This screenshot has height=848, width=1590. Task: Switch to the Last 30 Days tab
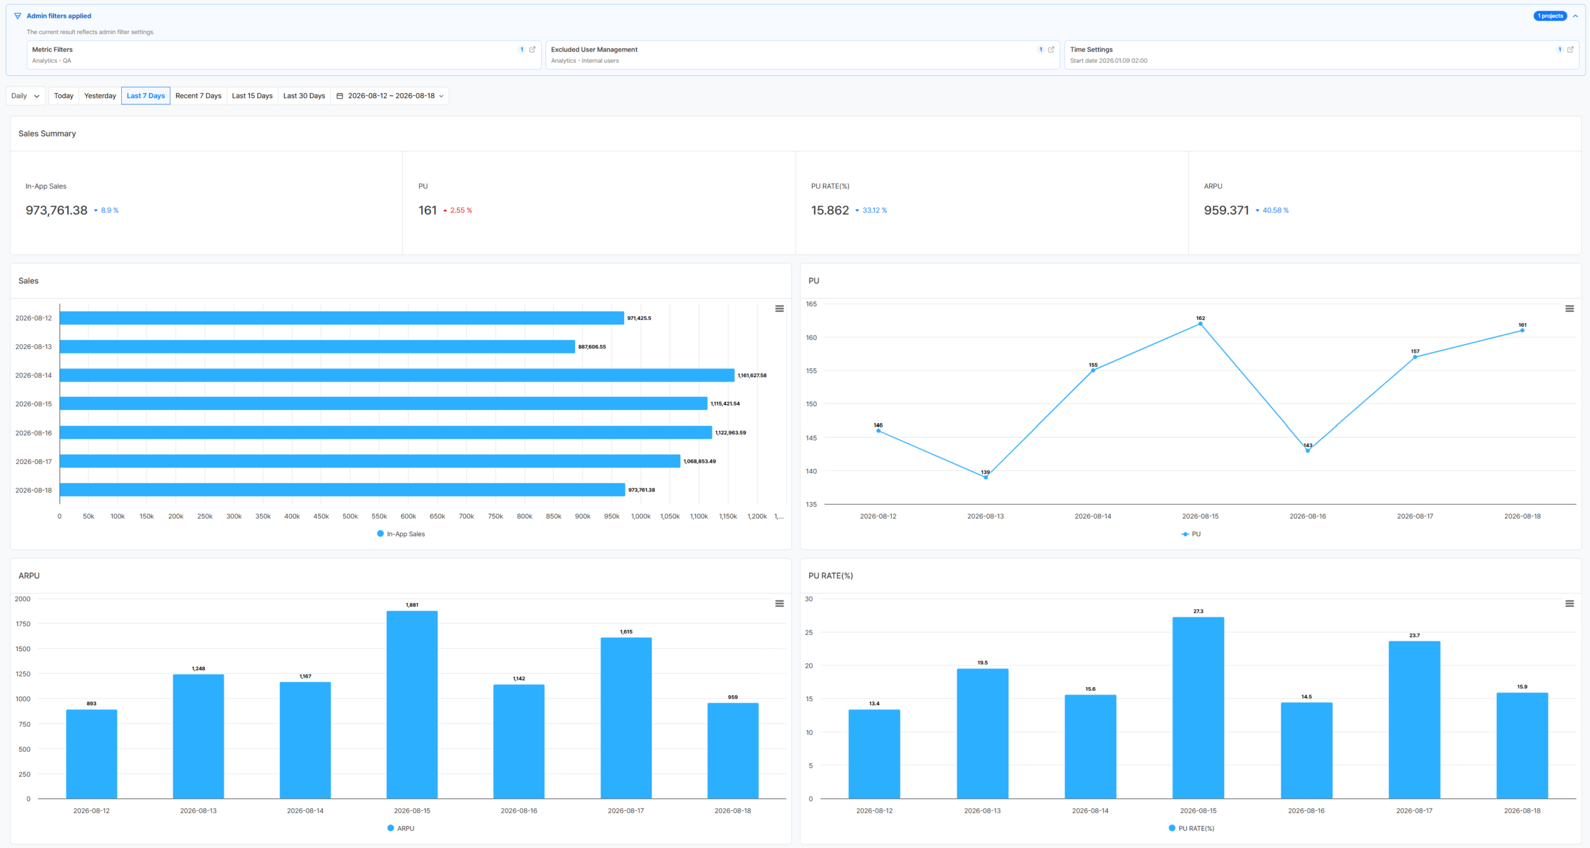[304, 96]
